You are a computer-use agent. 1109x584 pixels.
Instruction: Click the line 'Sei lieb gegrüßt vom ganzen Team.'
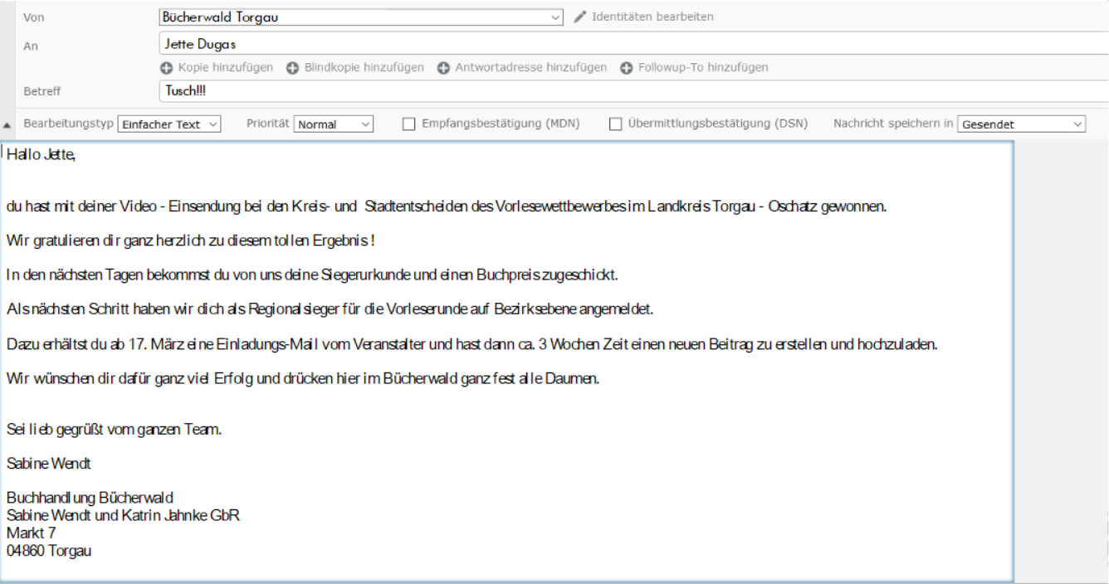(114, 430)
